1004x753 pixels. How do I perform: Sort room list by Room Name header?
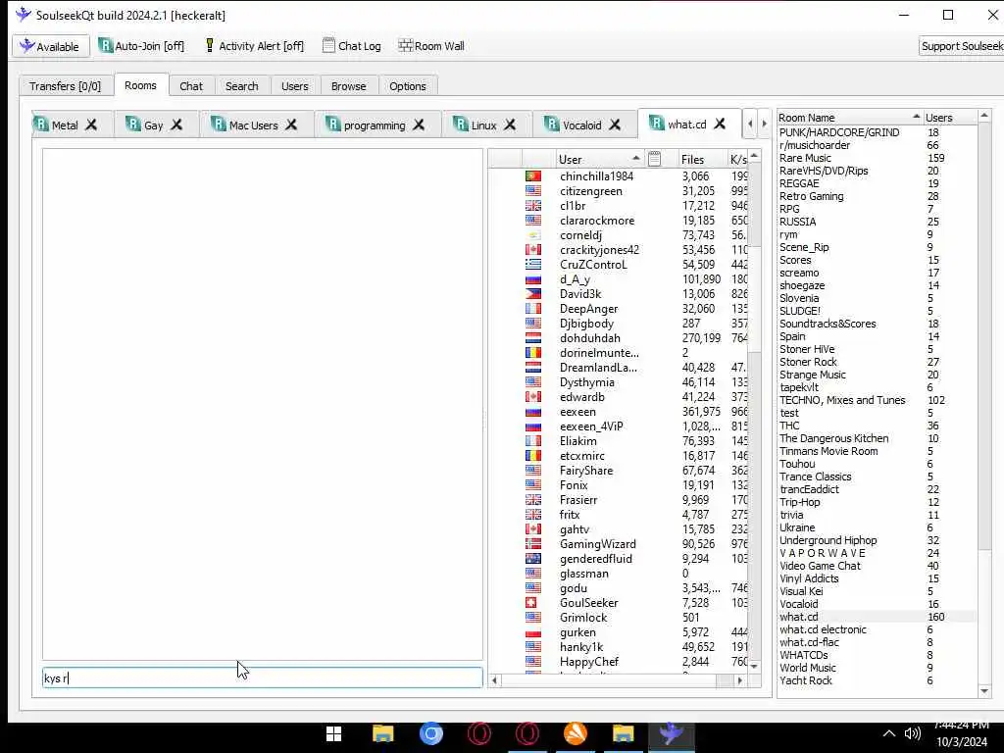click(850, 118)
